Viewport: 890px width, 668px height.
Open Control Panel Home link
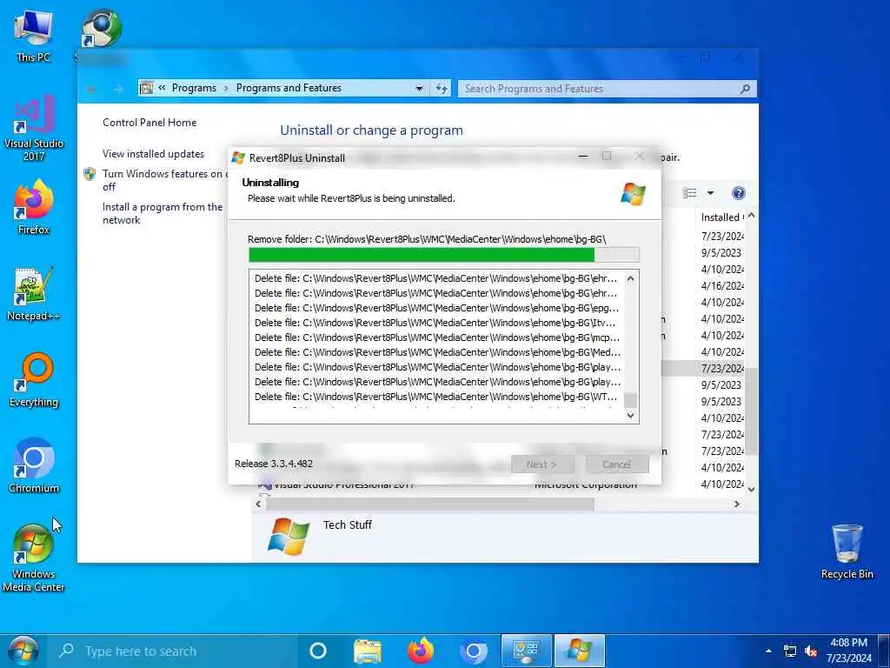pyautogui.click(x=149, y=122)
